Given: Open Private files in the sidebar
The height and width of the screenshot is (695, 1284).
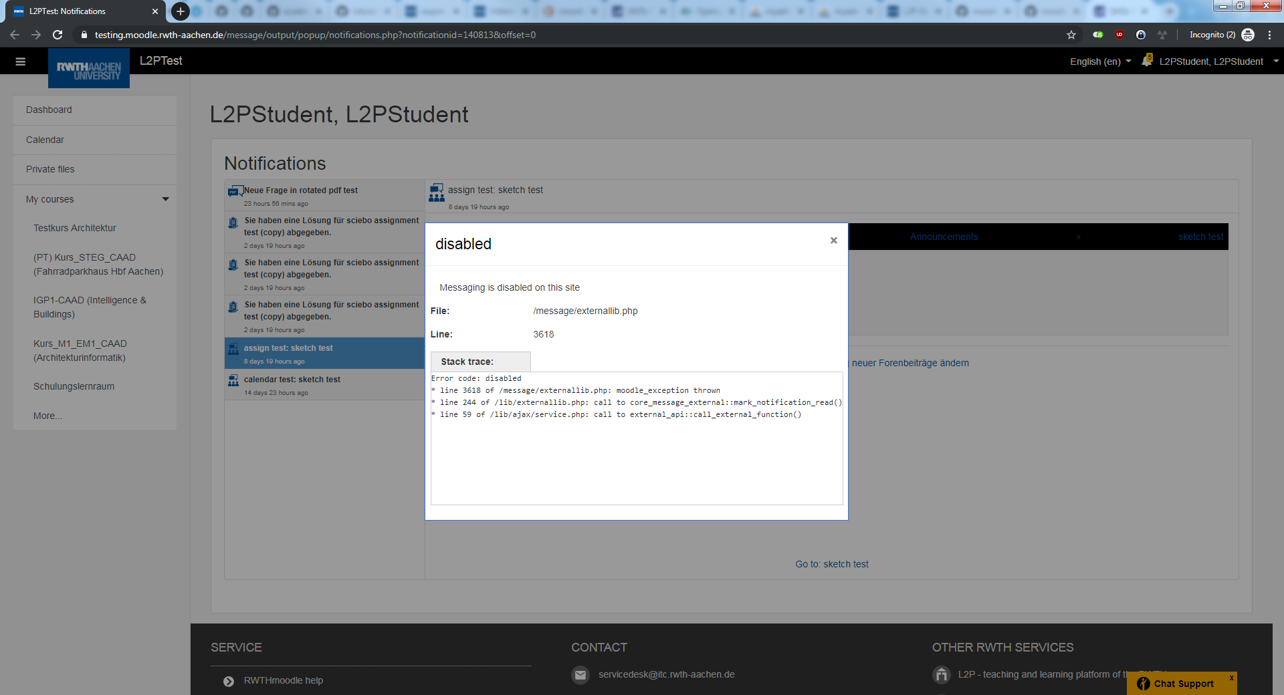Looking at the screenshot, I should coord(95,169).
